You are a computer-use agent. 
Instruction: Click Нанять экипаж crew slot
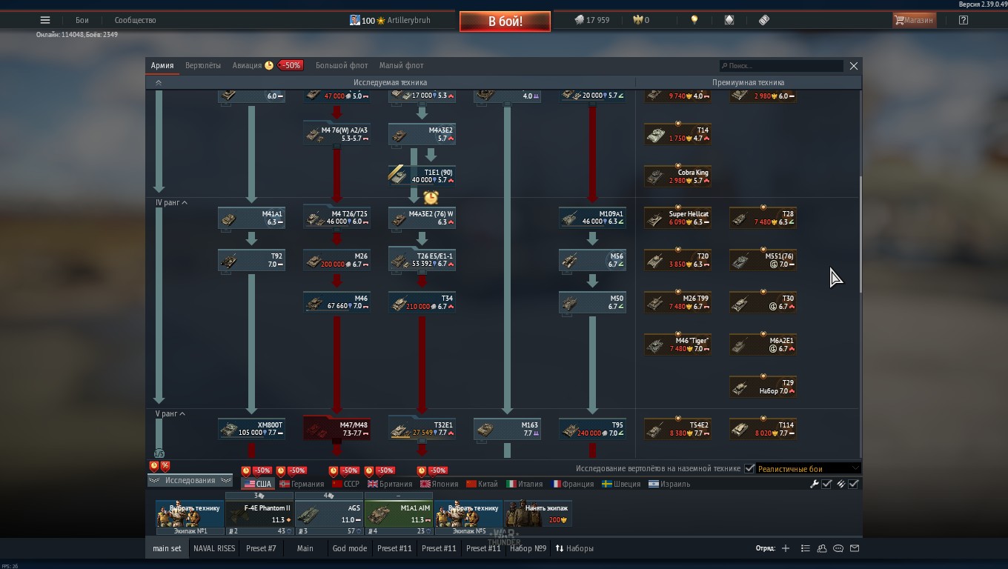[538, 513]
